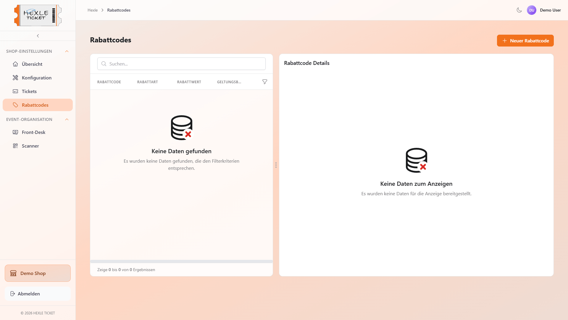This screenshot has width=568, height=320.
Task: Collapse the Event-Organisation section
Action: 67,119
